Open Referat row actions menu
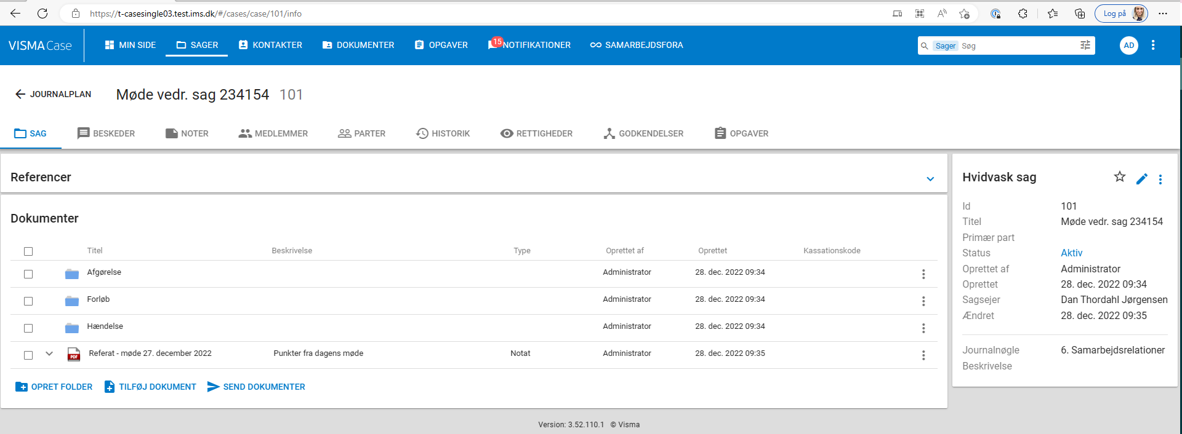Screen dimensions: 1182x434 click(x=923, y=355)
